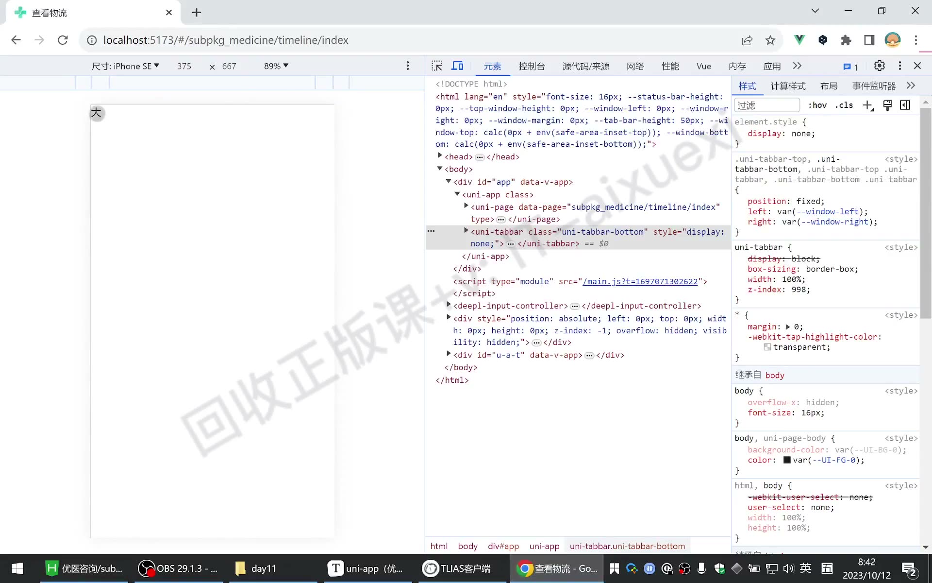Switch to the 控制台 console tab

coord(532,67)
